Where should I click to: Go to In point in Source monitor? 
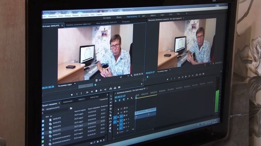coord(87,92)
